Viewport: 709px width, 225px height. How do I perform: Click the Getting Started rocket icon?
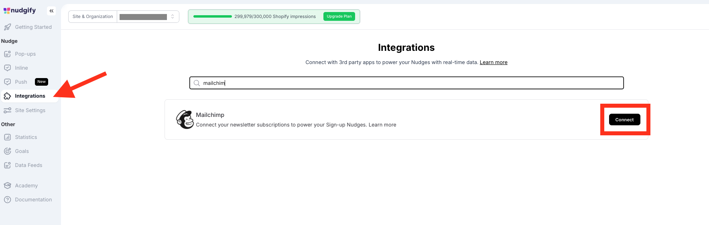(x=7, y=27)
